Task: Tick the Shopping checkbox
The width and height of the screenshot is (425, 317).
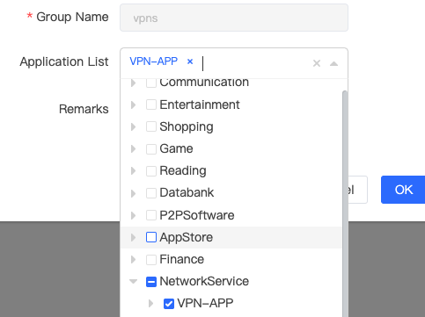Action: pyautogui.click(x=151, y=126)
